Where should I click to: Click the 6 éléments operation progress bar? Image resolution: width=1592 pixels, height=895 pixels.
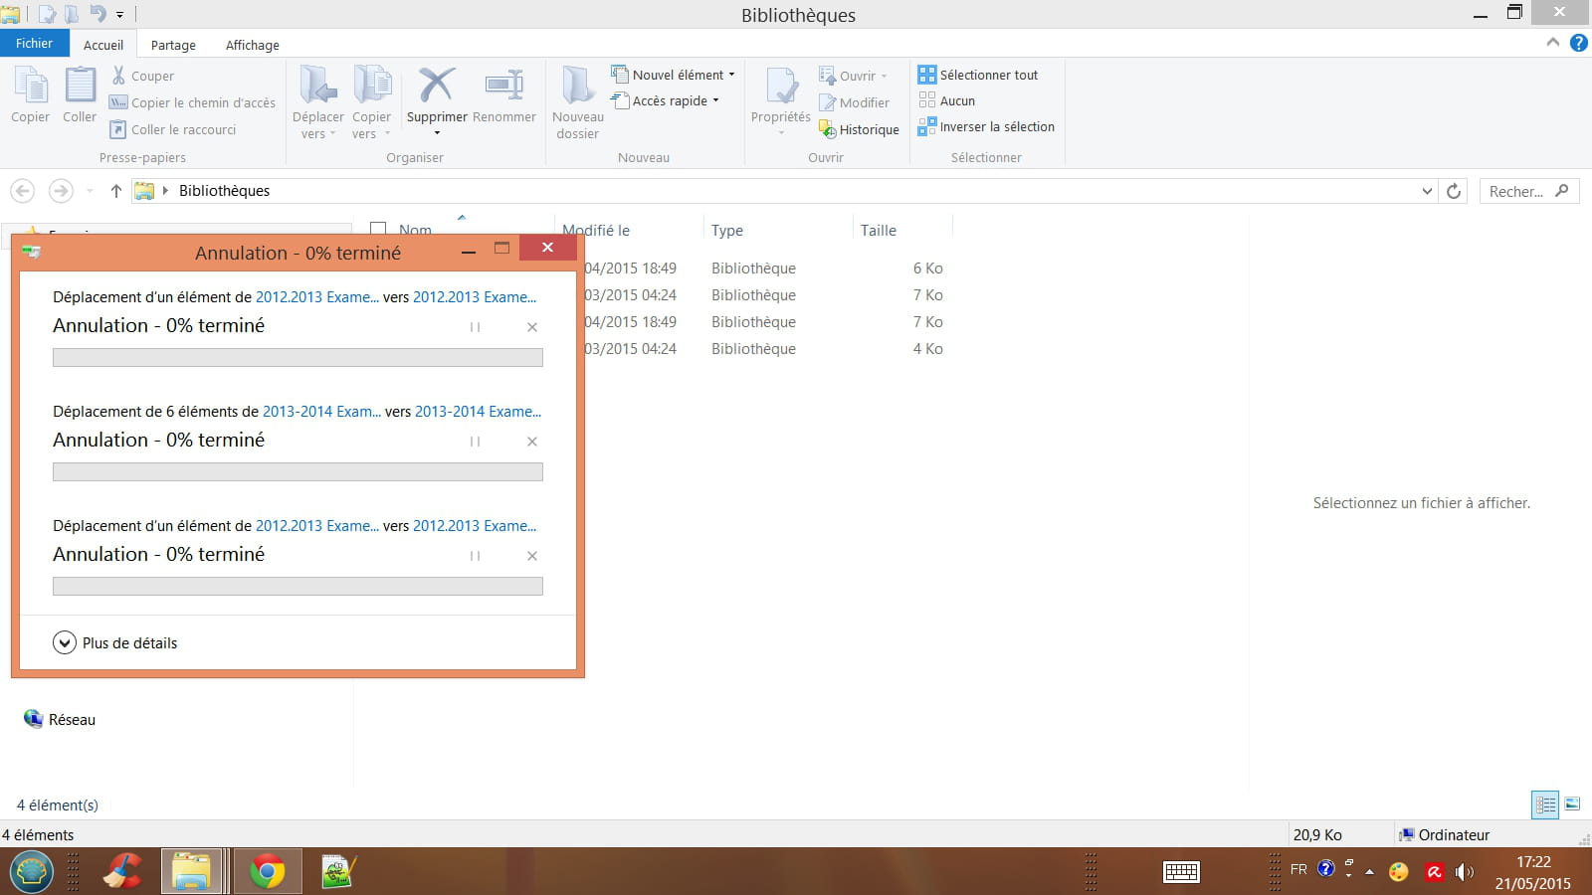point(298,471)
